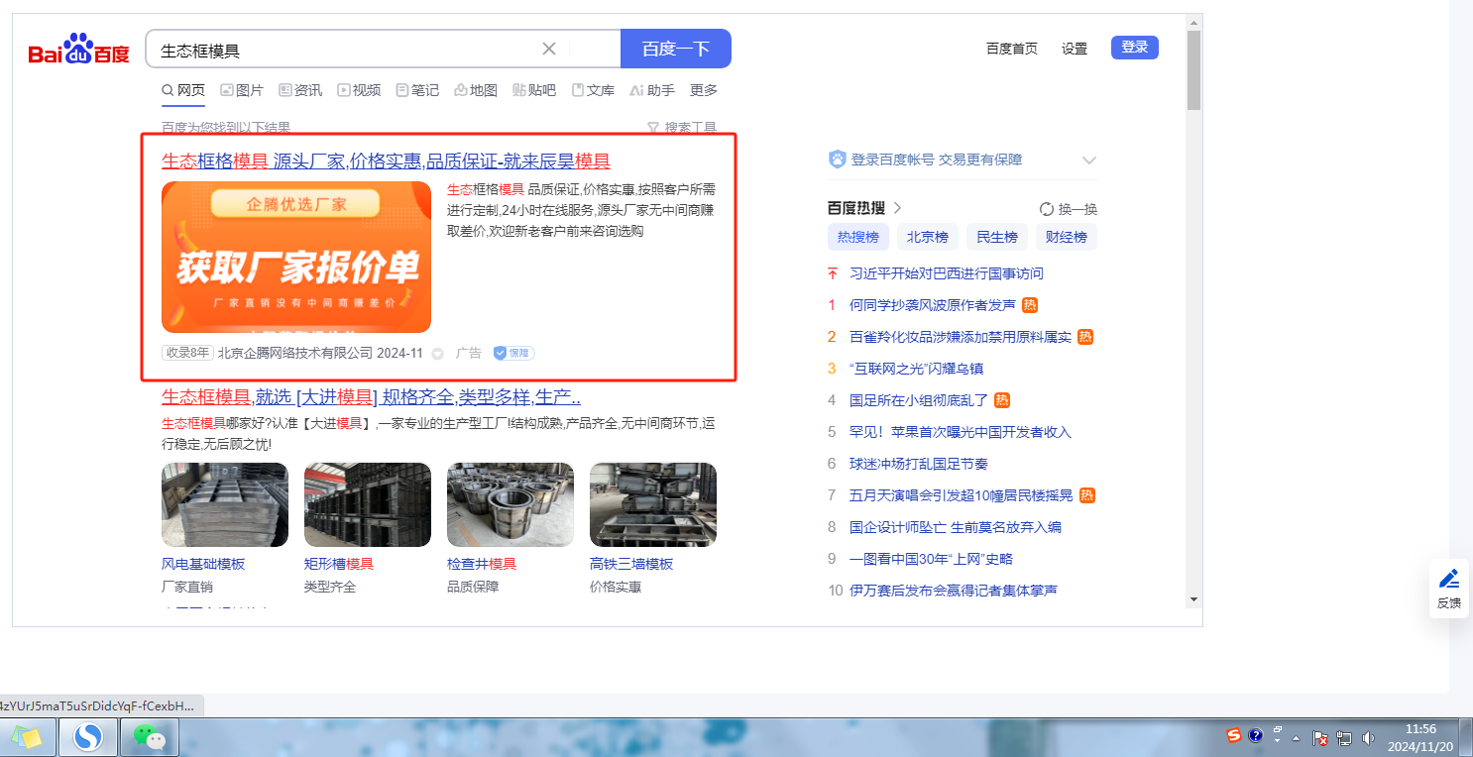
Task: Switch to the 资讯 tab
Action: [300, 90]
